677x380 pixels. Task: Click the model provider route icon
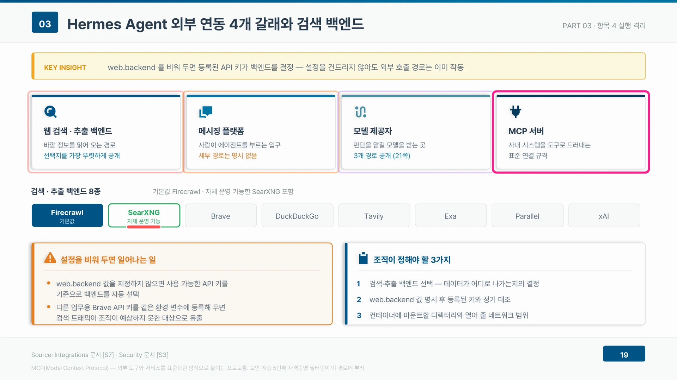[360, 112]
